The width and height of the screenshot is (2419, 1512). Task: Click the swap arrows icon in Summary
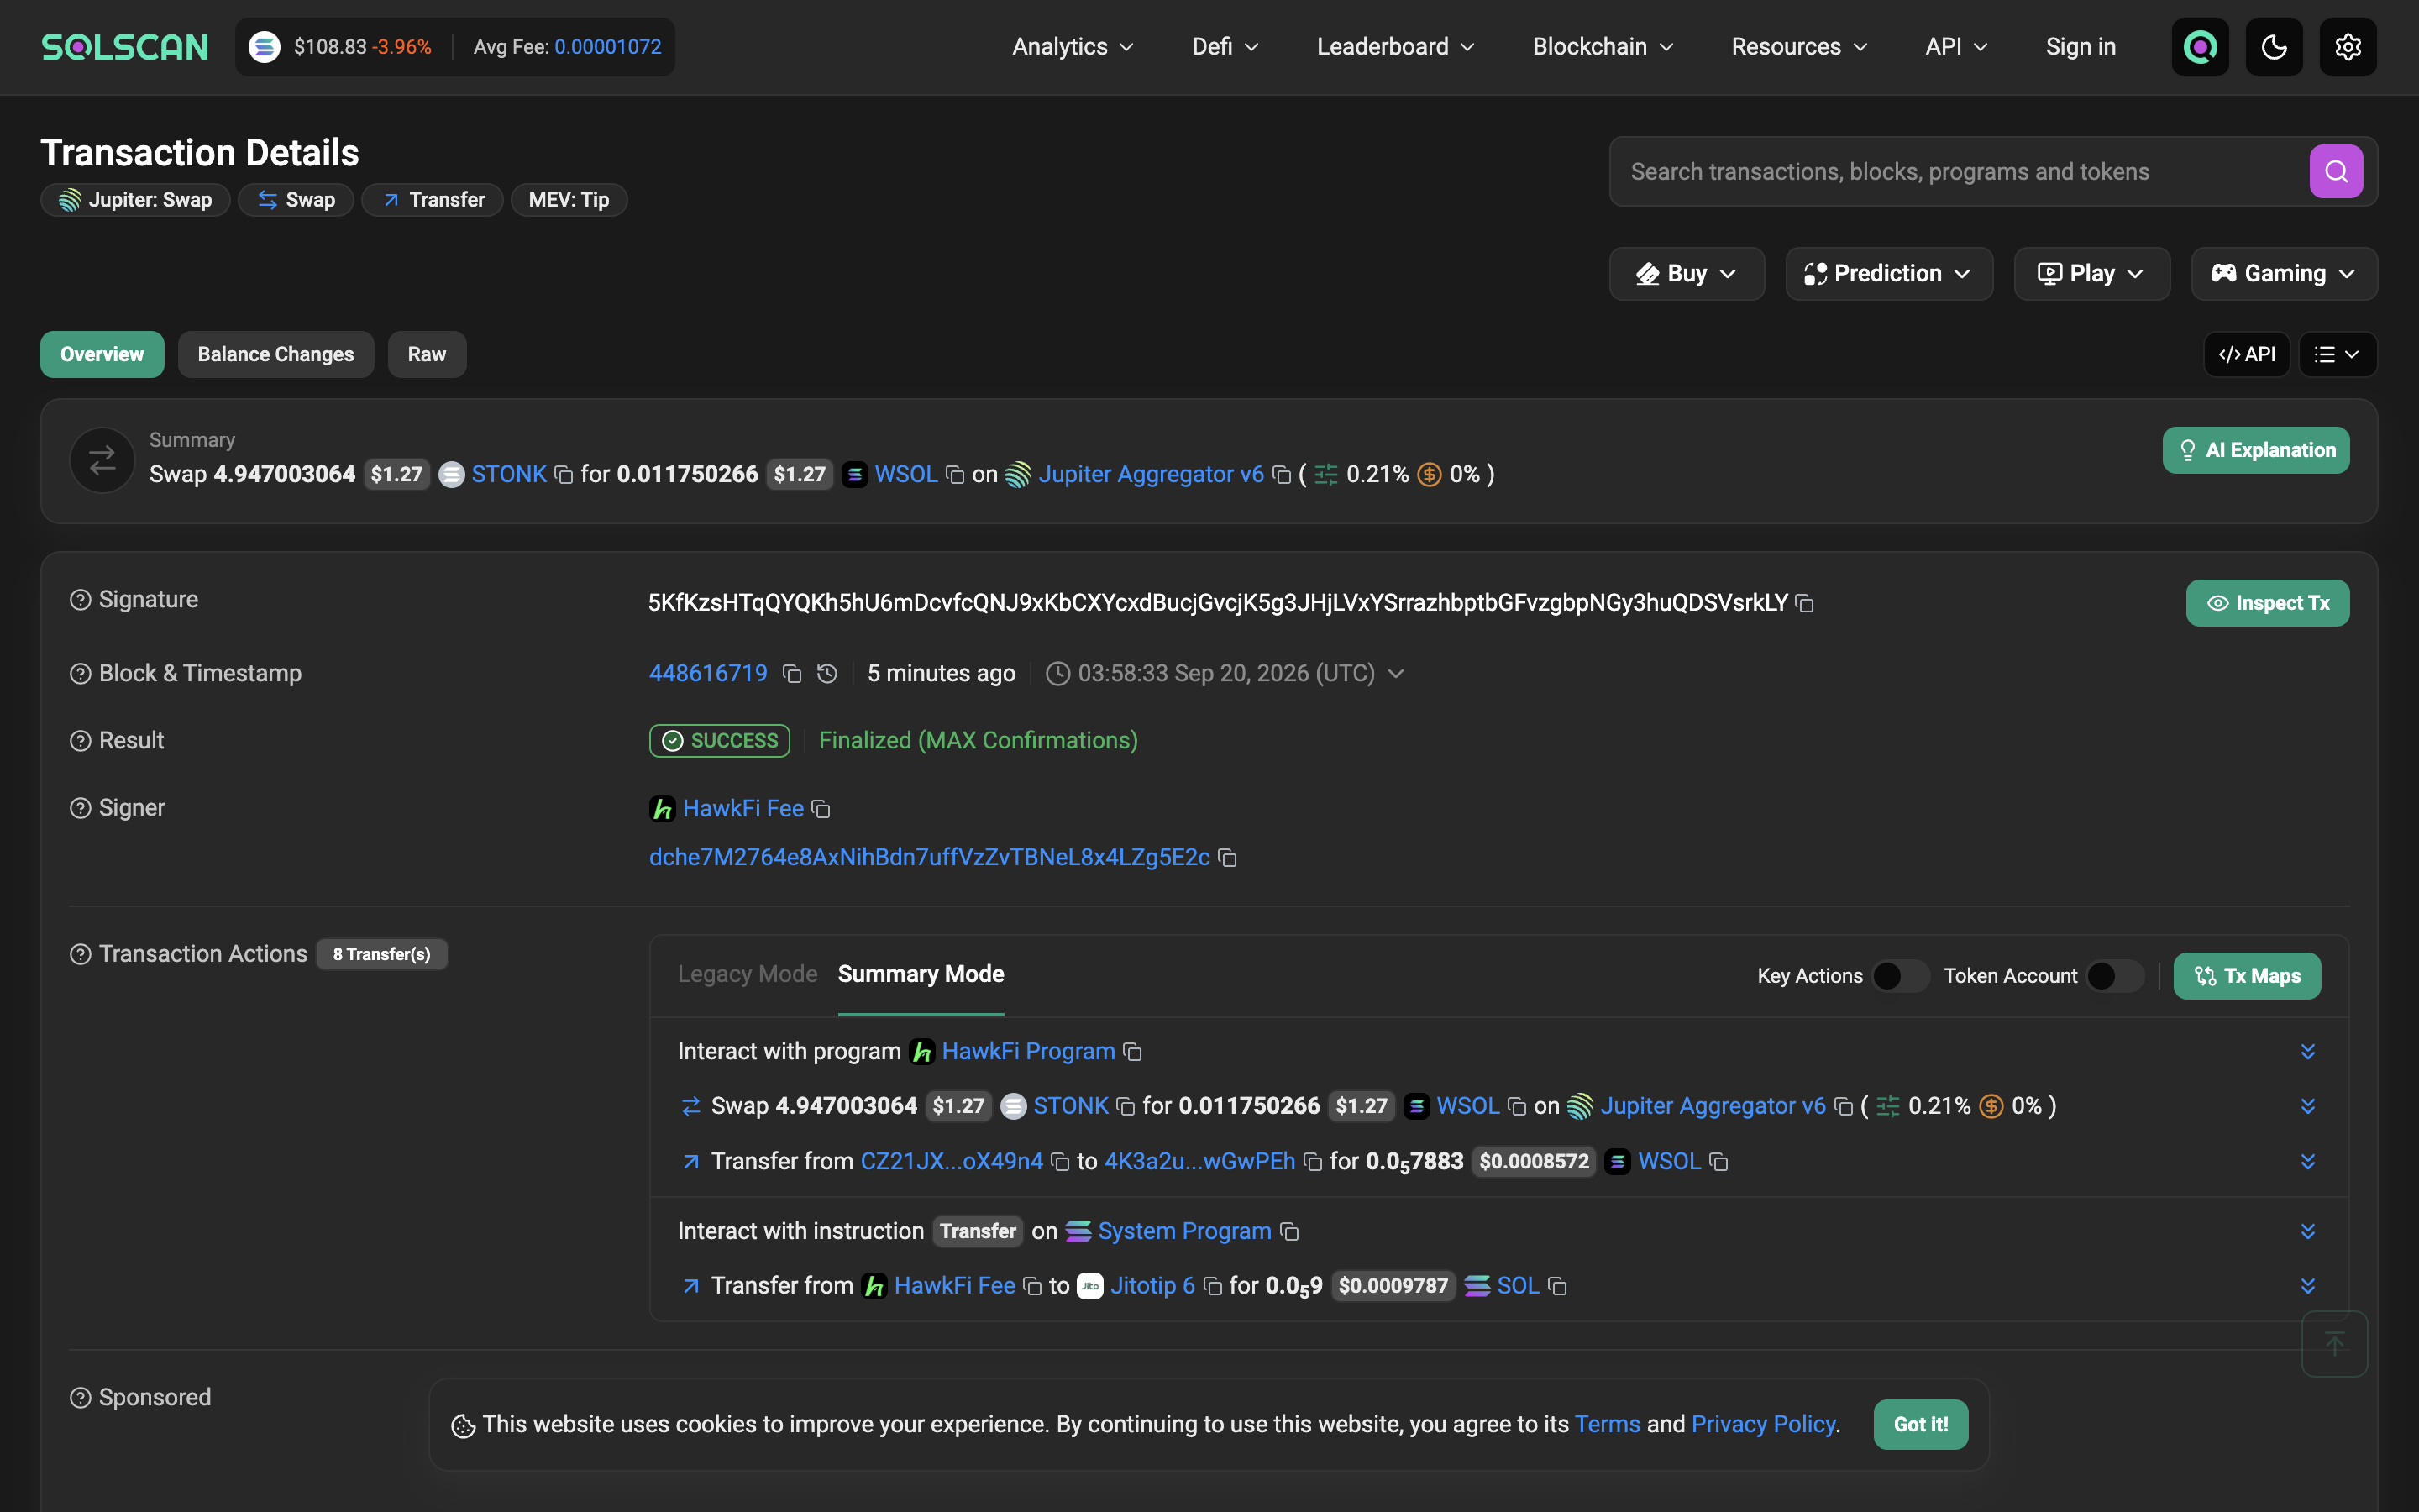(102, 461)
